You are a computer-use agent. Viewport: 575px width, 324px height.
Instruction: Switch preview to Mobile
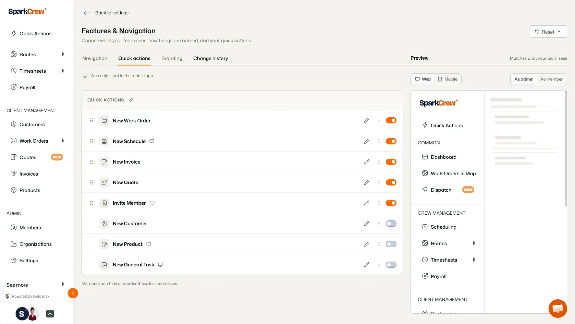(x=448, y=79)
